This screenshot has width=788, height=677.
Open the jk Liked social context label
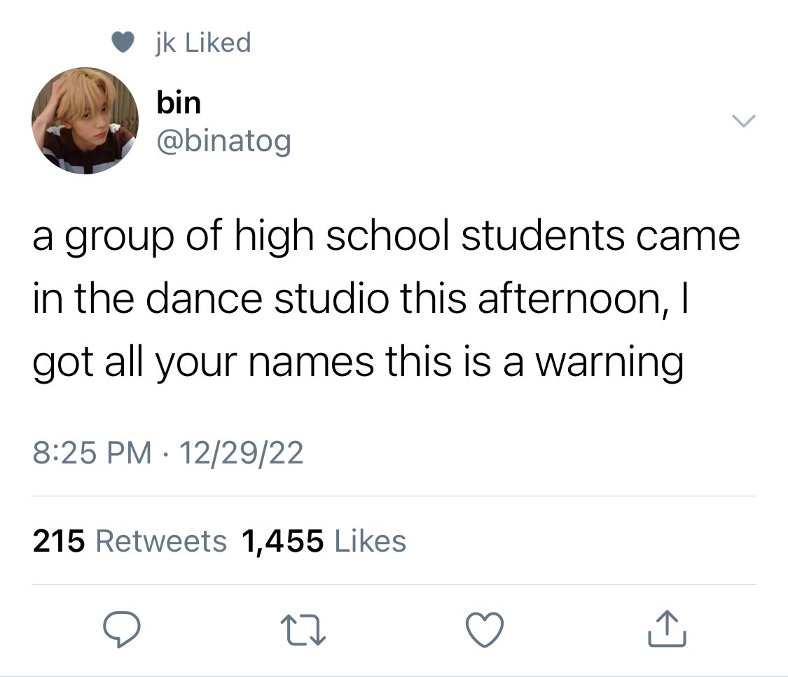coord(203,42)
